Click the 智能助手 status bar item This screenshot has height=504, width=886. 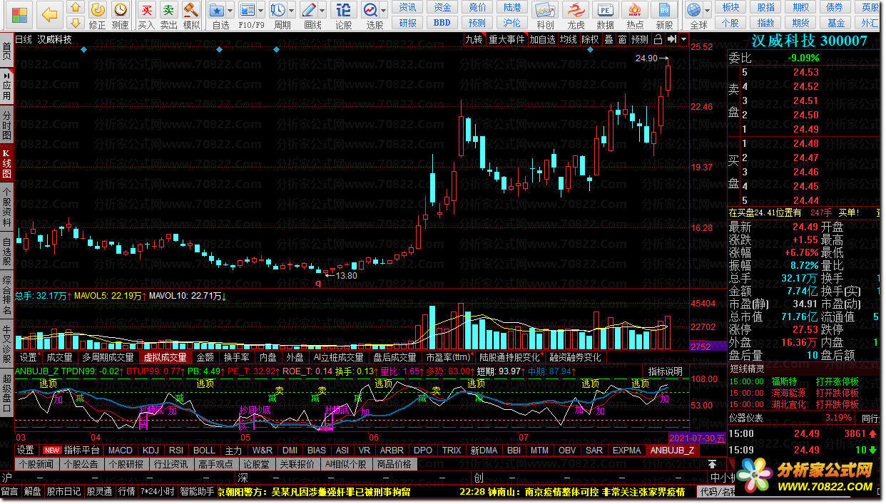point(198,491)
